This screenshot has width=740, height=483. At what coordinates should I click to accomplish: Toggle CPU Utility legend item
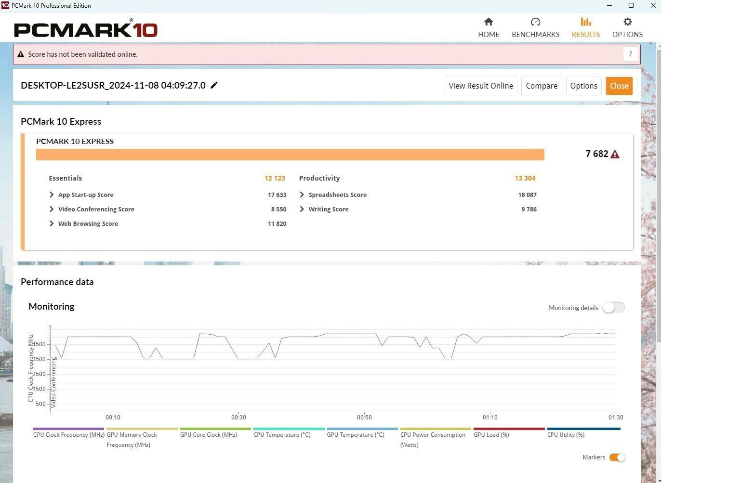pos(583,434)
